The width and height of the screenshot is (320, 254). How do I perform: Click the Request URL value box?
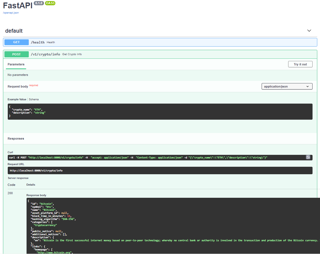(160, 170)
